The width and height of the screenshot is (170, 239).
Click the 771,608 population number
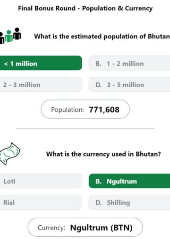(x=104, y=110)
